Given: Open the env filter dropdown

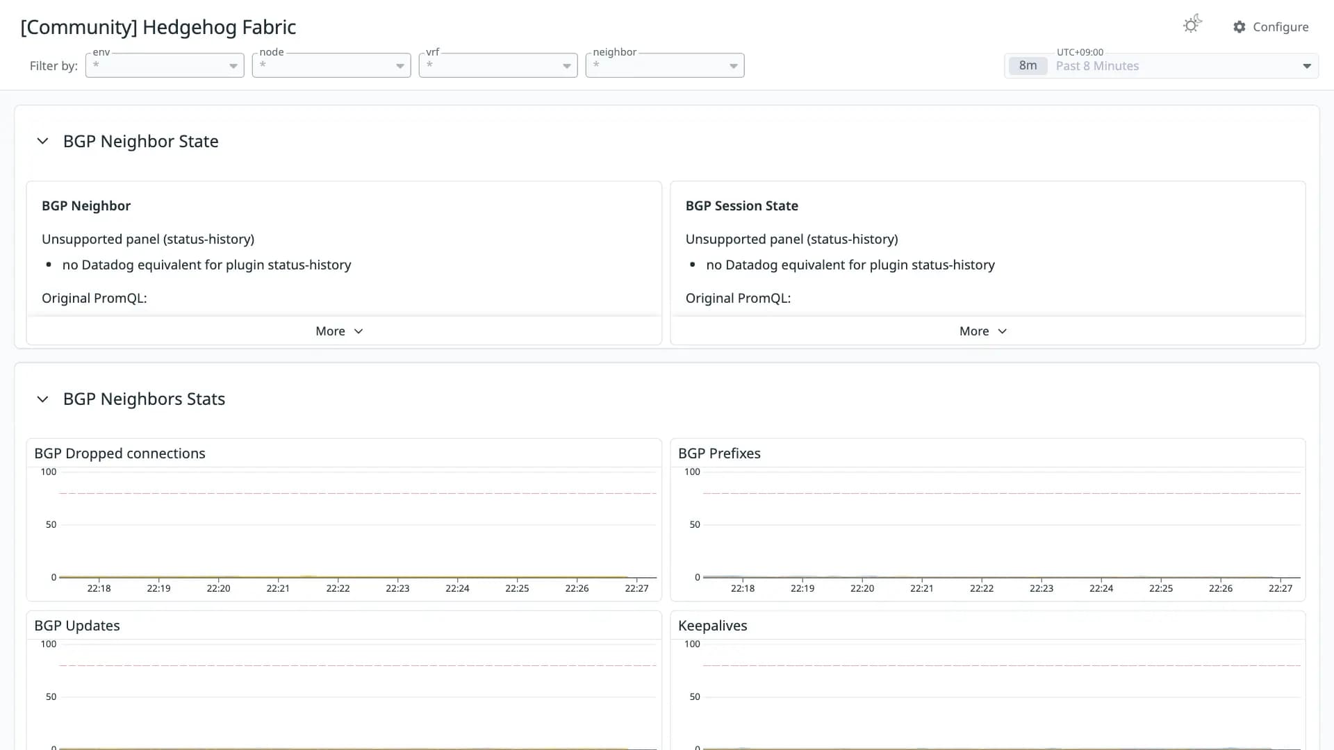Looking at the screenshot, I should coord(165,65).
